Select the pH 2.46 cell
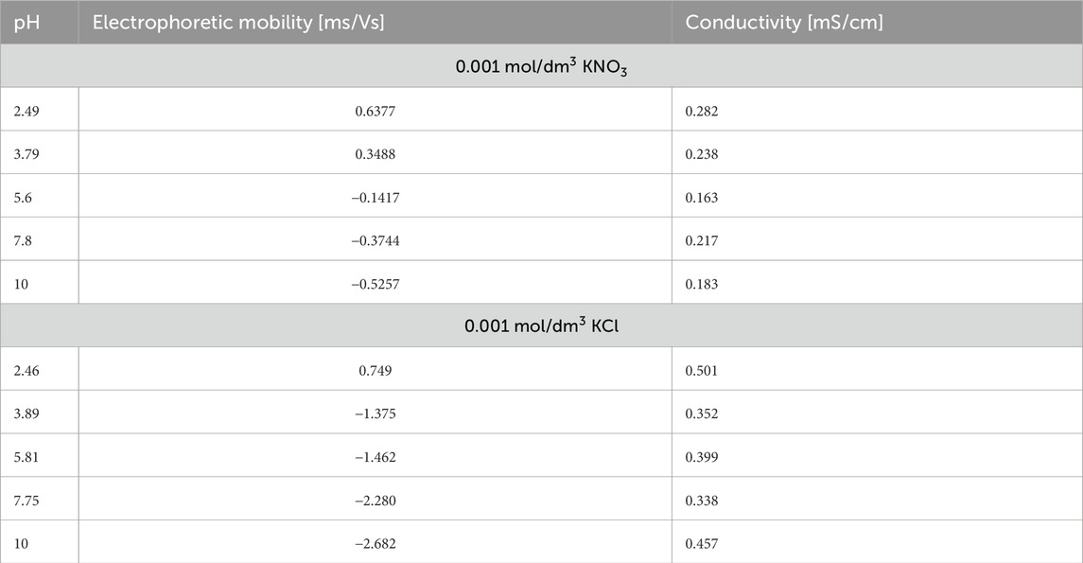Screen dimensions: 1083x563 (26, 370)
